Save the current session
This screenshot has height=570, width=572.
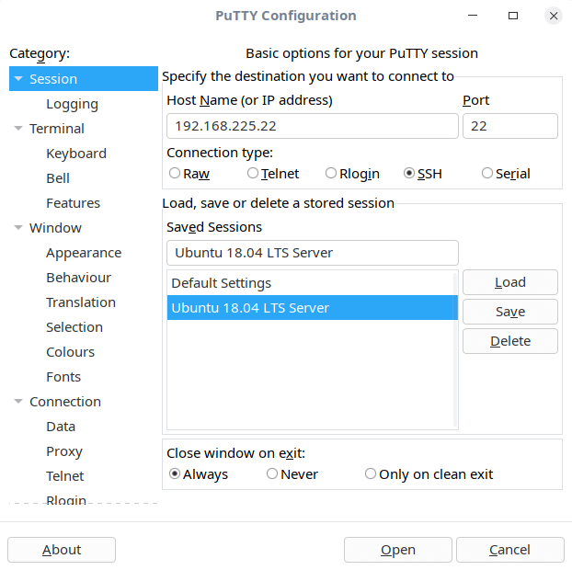tap(509, 312)
